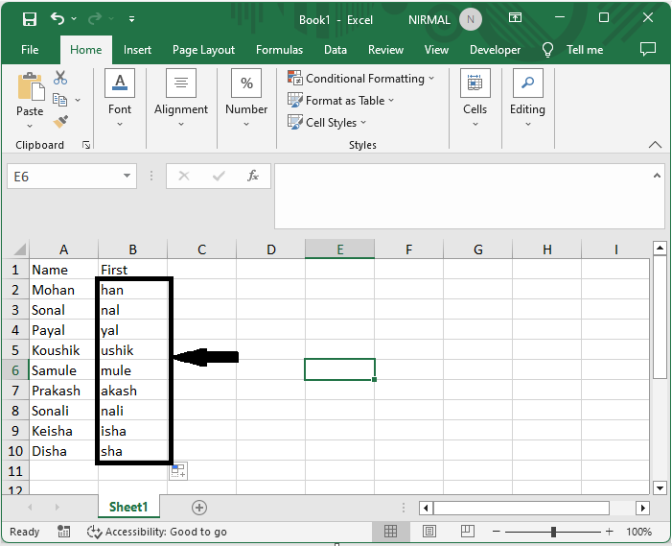Click cell B1 containing First

click(x=132, y=270)
